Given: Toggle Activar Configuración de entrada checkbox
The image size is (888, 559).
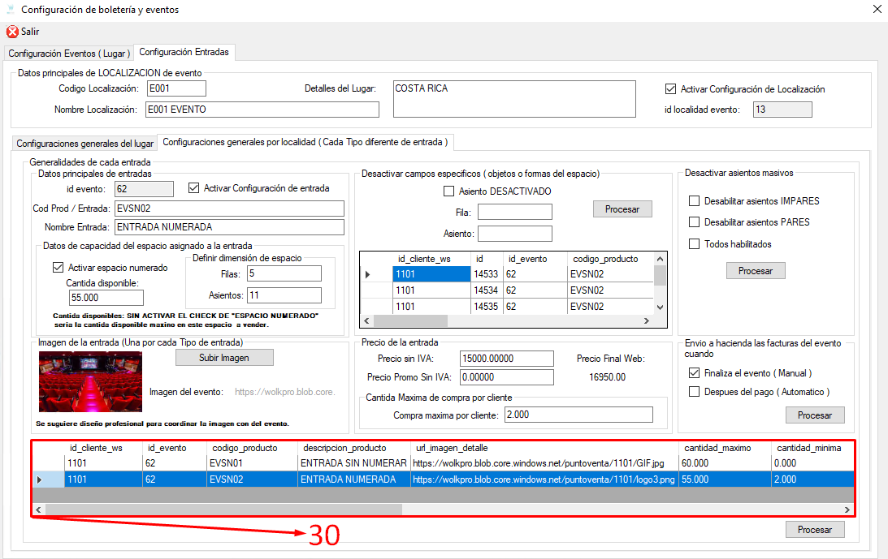Looking at the screenshot, I should point(193,188).
